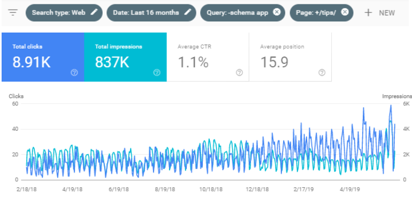Toggle the Total impressions metric card

click(125, 57)
